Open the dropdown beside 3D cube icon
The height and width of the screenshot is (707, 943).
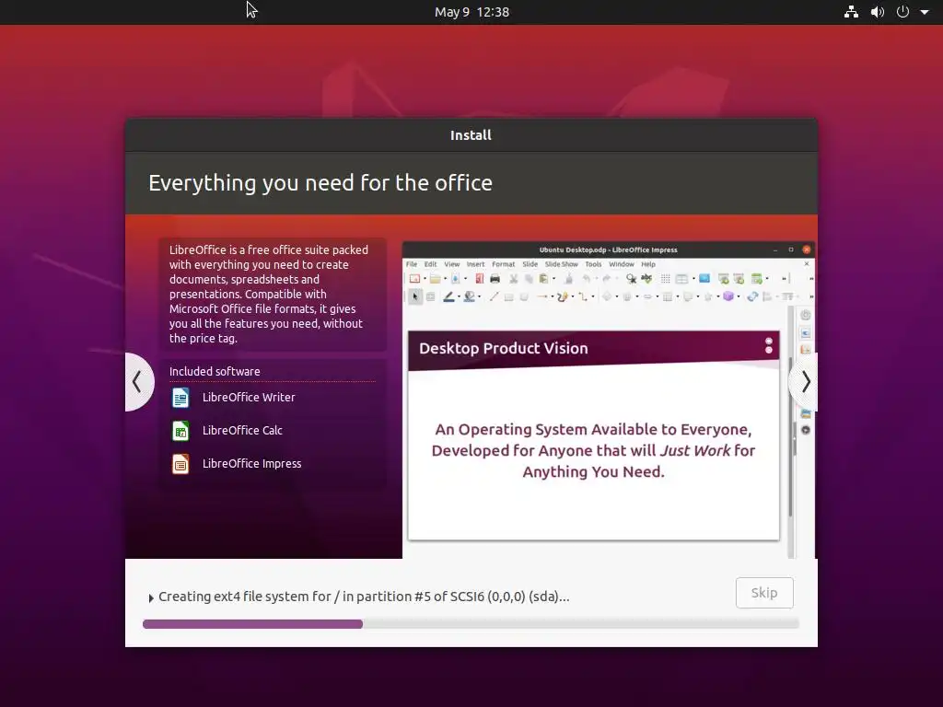pos(739,296)
